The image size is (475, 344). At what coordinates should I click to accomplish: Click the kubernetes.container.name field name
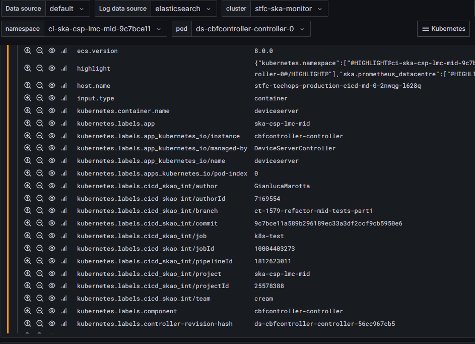click(123, 111)
